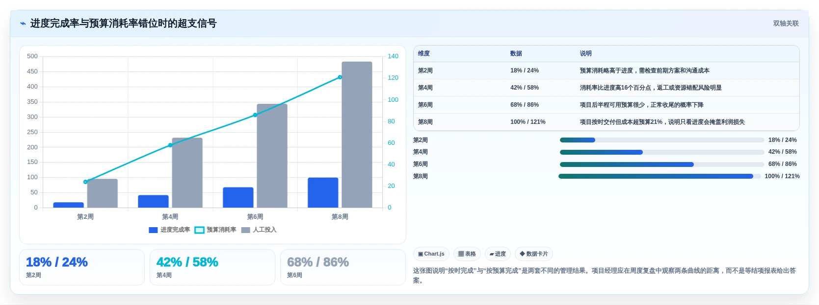Click the 第2周 x-axis label
The width and height of the screenshot is (819, 305).
[x=85, y=216]
